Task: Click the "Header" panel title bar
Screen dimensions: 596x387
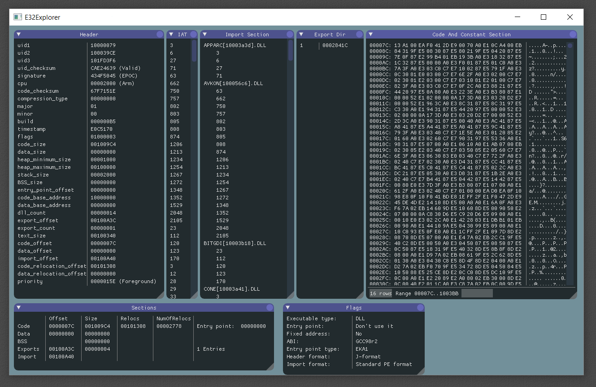Action: (x=89, y=34)
